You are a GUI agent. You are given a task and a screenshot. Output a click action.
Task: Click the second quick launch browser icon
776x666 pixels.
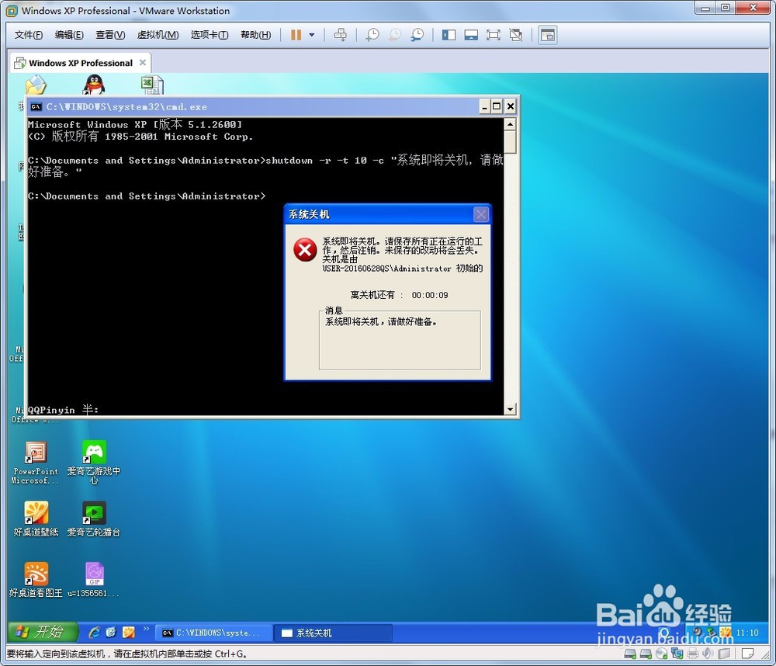[x=111, y=633]
